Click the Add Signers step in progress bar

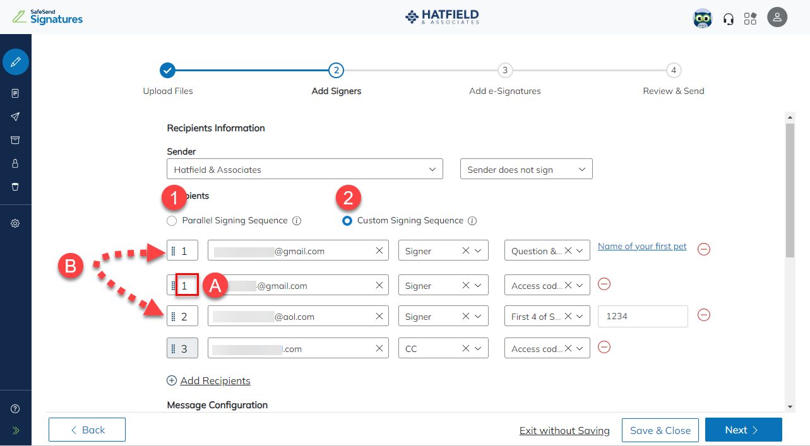pyautogui.click(x=336, y=90)
